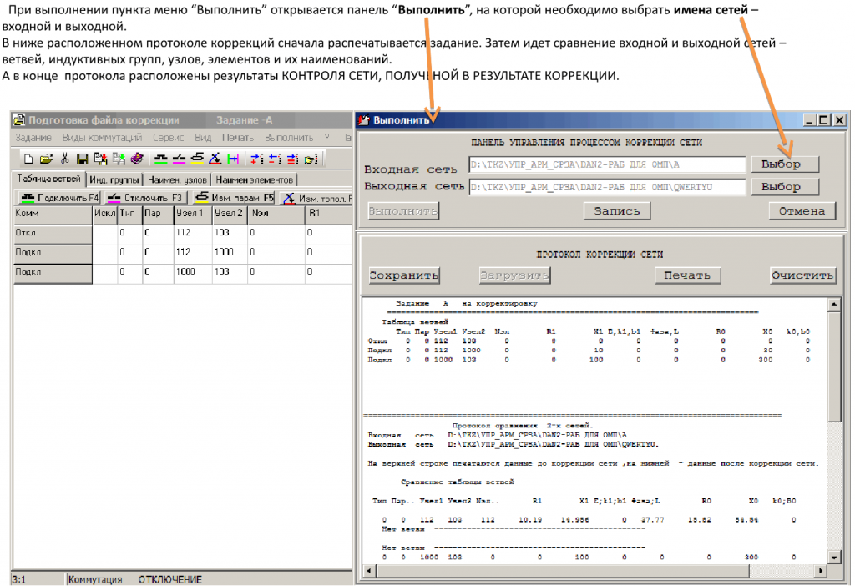The width and height of the screenshot is (855, 586).
Task: Click the New file toolbar icon
Action: coord(28,159)
